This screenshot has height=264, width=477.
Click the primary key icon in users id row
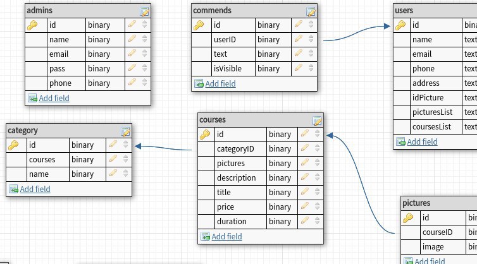(400, 25)
